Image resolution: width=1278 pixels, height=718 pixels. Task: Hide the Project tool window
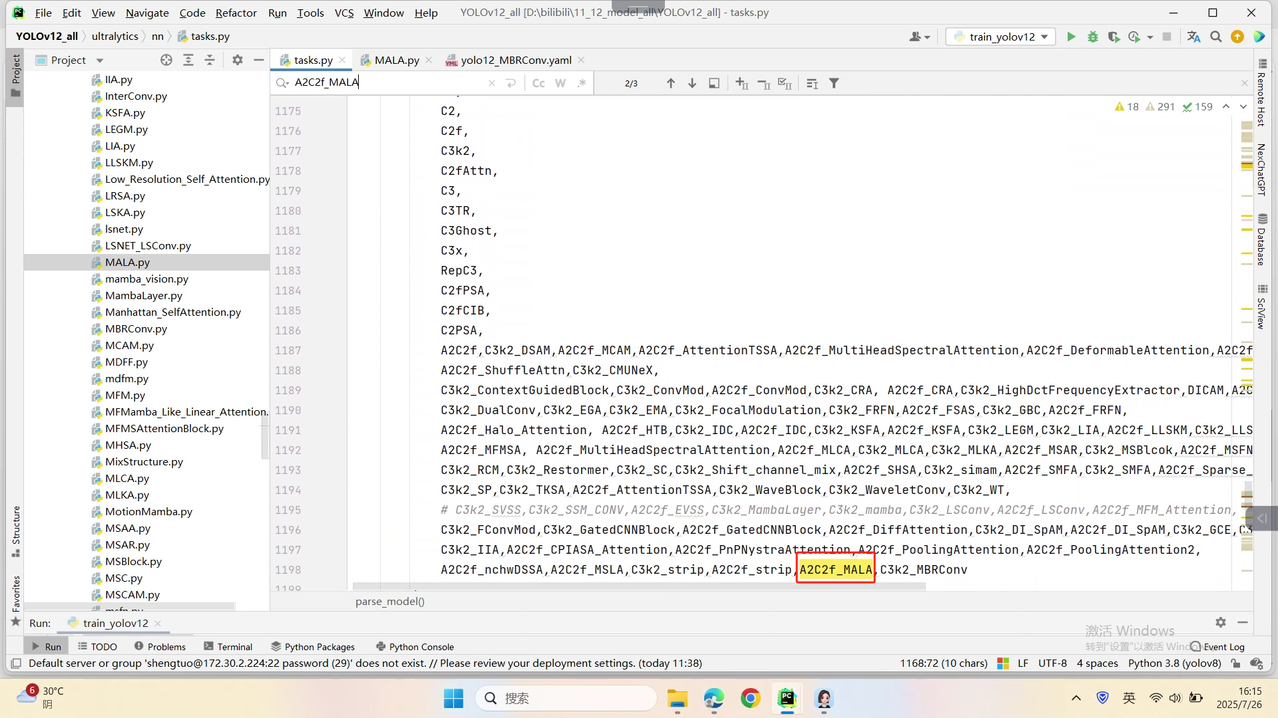[x=259, y=60]
